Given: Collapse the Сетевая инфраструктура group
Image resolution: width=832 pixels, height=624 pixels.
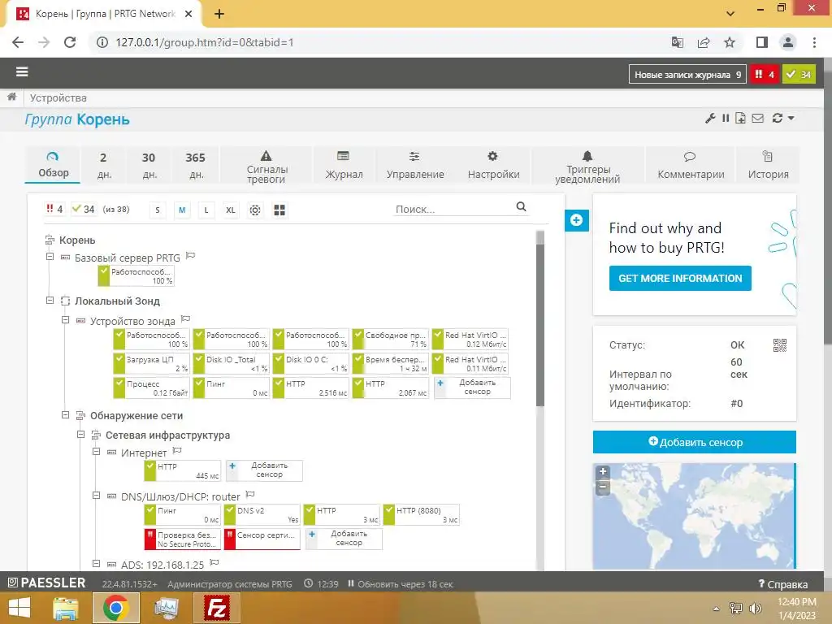Looking at the screenshot, I should (x=80, y=435).
